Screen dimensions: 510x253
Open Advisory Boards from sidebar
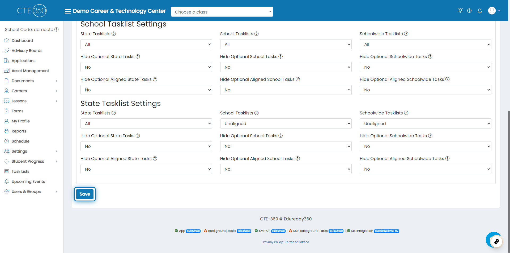(27, 51)
